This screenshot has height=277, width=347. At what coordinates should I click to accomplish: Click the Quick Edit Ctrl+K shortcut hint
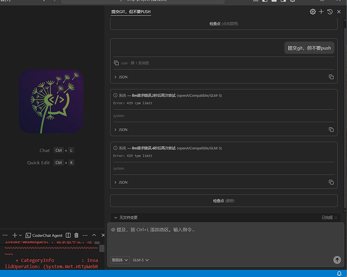(51, 163)
